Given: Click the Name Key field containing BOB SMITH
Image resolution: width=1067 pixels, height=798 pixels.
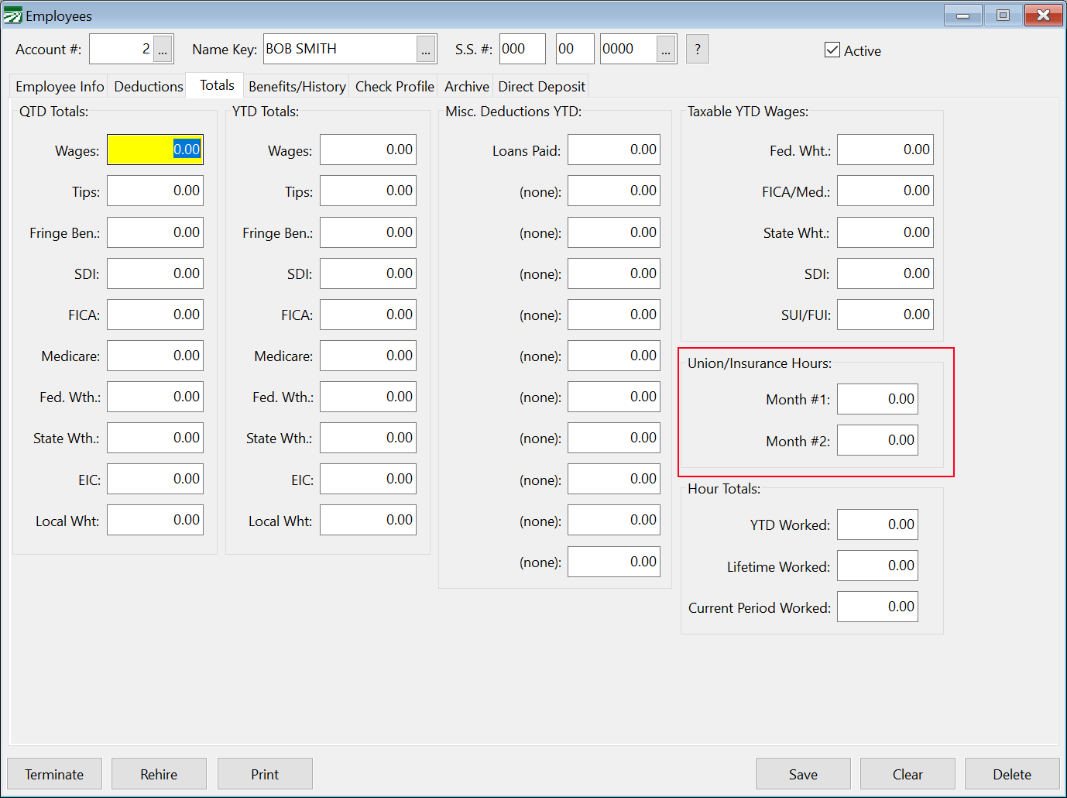Looking at the screenshot, I should [x=341, y=49].
